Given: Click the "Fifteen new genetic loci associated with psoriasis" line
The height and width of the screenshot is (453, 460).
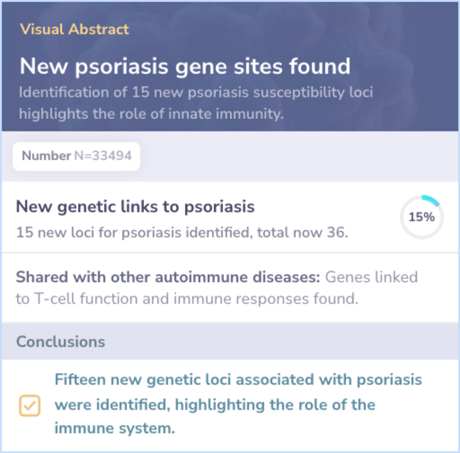Looking at the screenshot, I should (x=238, y=379).
